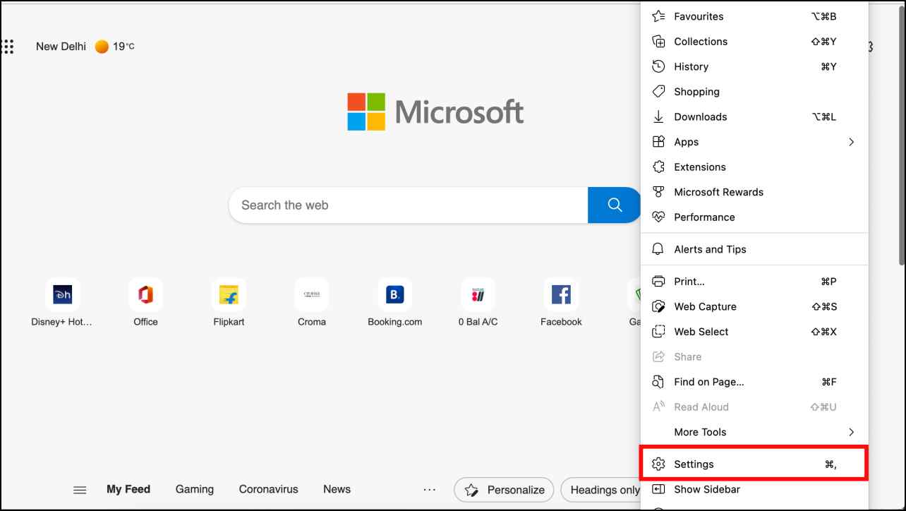Open the app launcher dots grid
Viewport: 906px width, 511px height.
[8, 47]
